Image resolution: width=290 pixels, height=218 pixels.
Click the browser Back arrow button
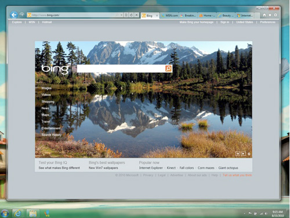pos(14,15)
